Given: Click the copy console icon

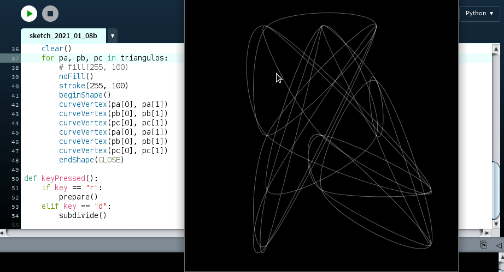Looking at the screenshot, I should 483,245.
